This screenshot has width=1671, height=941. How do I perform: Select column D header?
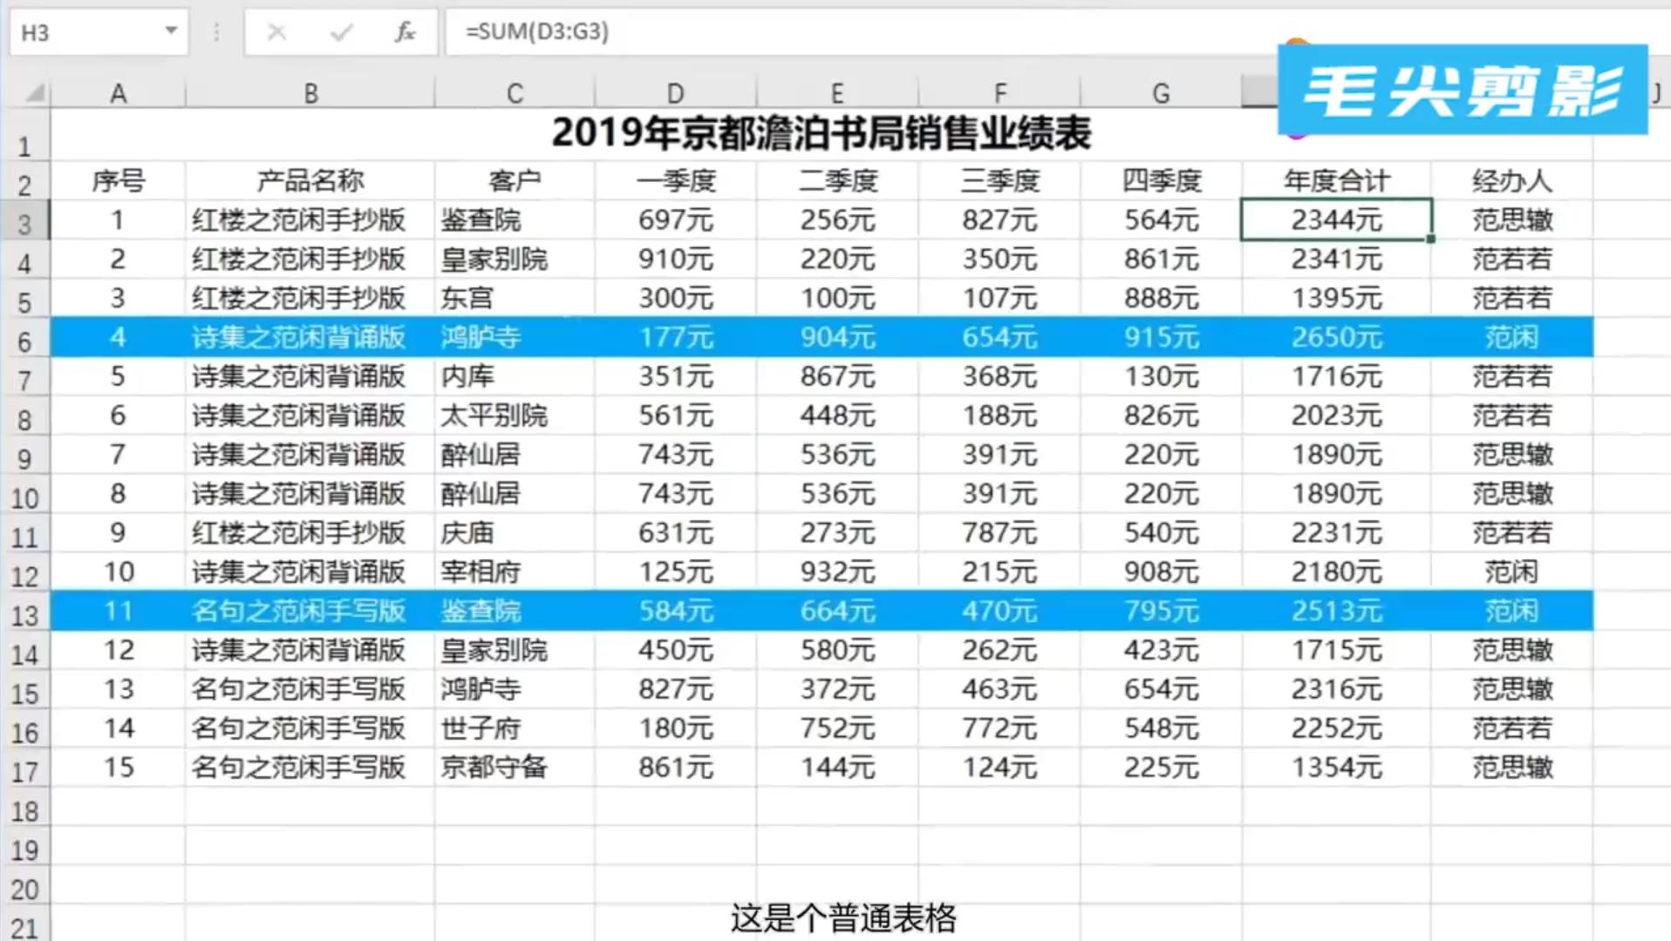675,92
